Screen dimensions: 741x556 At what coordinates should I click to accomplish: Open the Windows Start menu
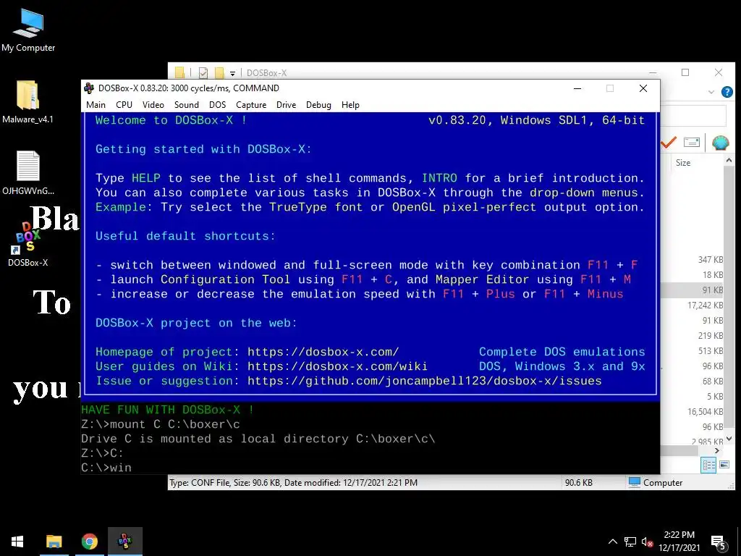[x=17, y=542]
